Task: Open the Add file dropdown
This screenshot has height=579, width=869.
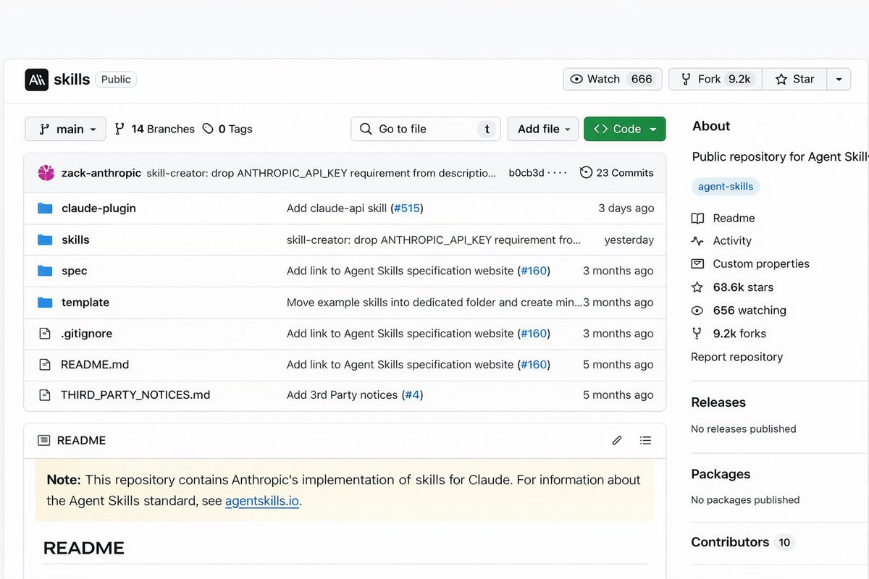Action: [x=543, y=129]
